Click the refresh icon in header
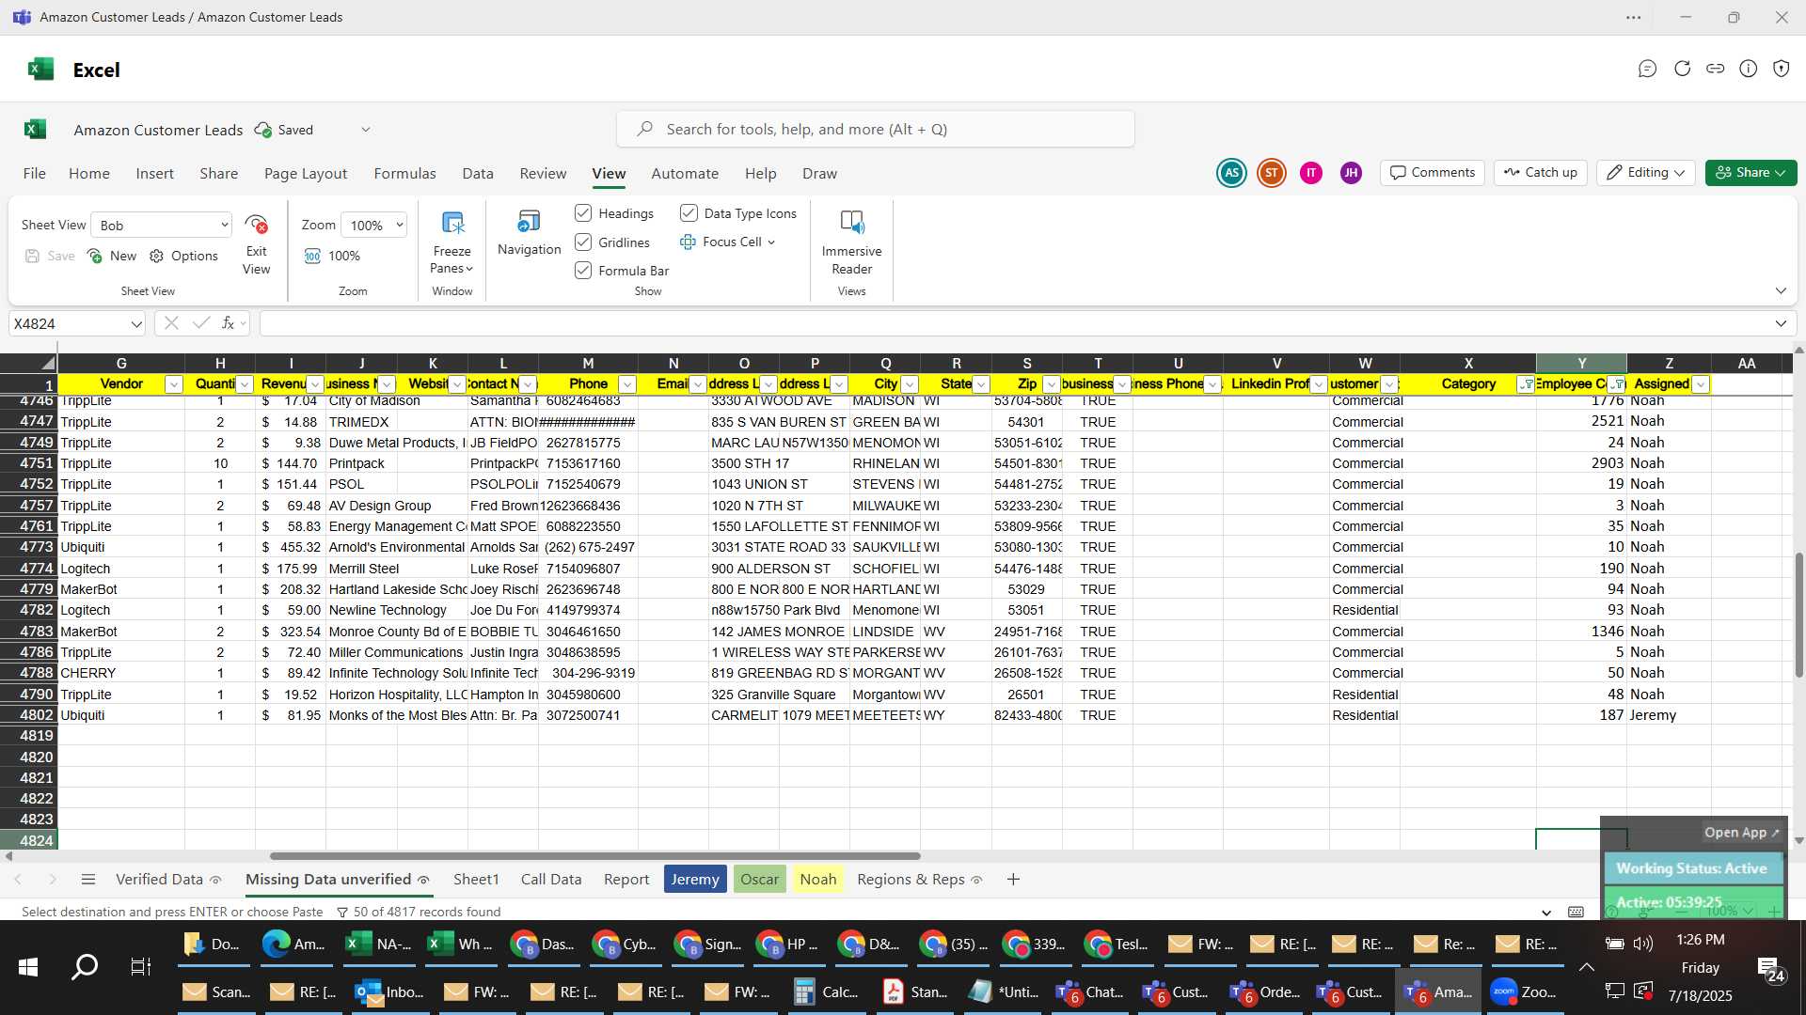The height and width of the screenshot is (1015, 1806). pyautogui.click(x=1682, y=69)
